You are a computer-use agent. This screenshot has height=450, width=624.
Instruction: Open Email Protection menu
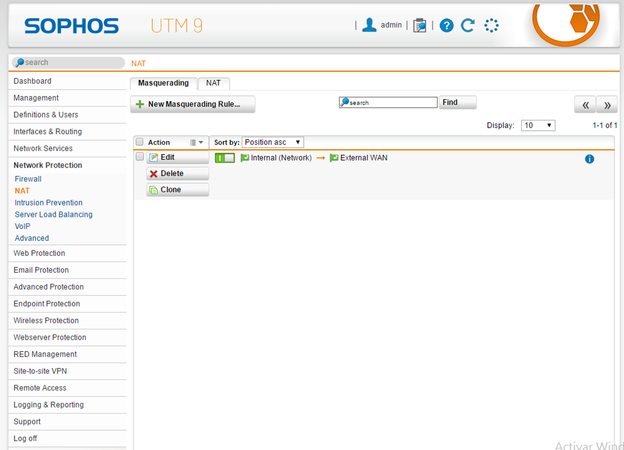pyautogui.click(x=67, y=270)
